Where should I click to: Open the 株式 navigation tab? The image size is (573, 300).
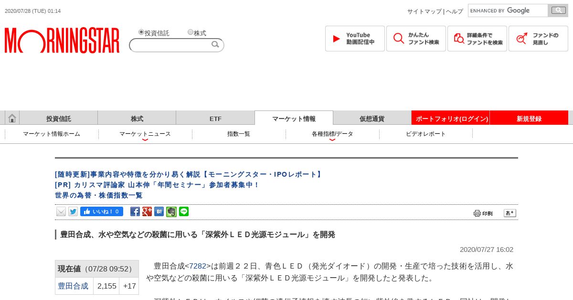[x=137, y=119]
